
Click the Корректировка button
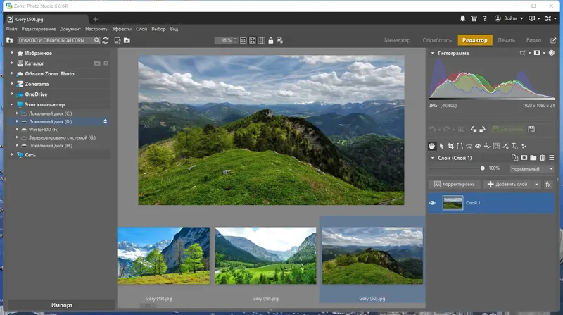pos(454,184)
